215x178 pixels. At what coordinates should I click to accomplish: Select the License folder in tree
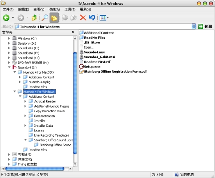tap(39, 130)
